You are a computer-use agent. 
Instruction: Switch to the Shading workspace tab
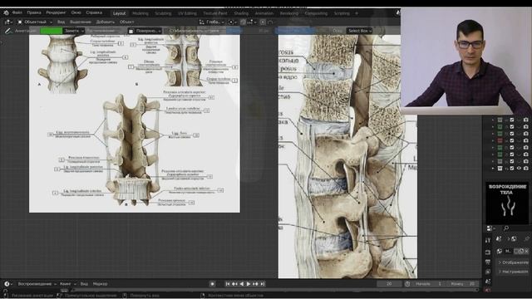pyautogui.click(x=241, y=13)
